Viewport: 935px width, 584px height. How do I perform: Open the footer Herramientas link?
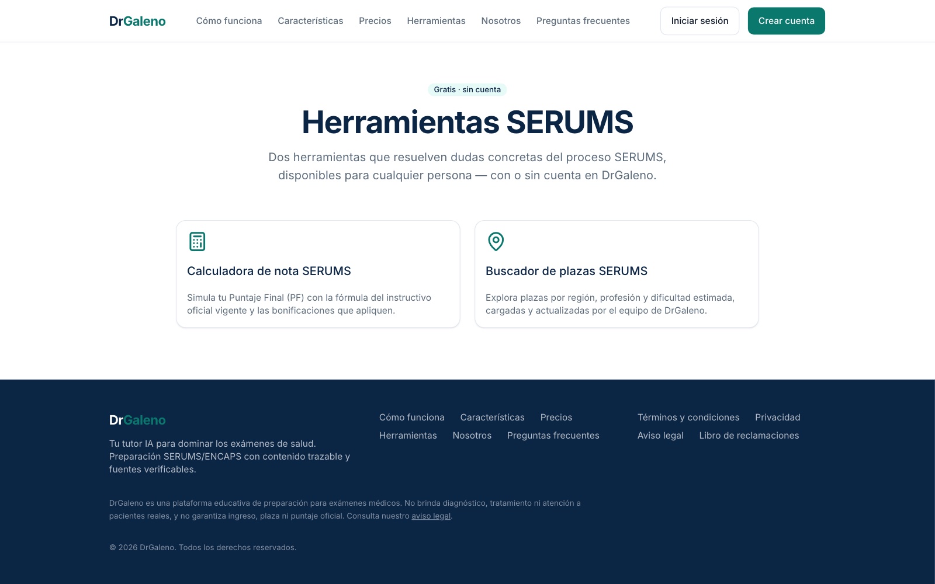pos(408,436)
